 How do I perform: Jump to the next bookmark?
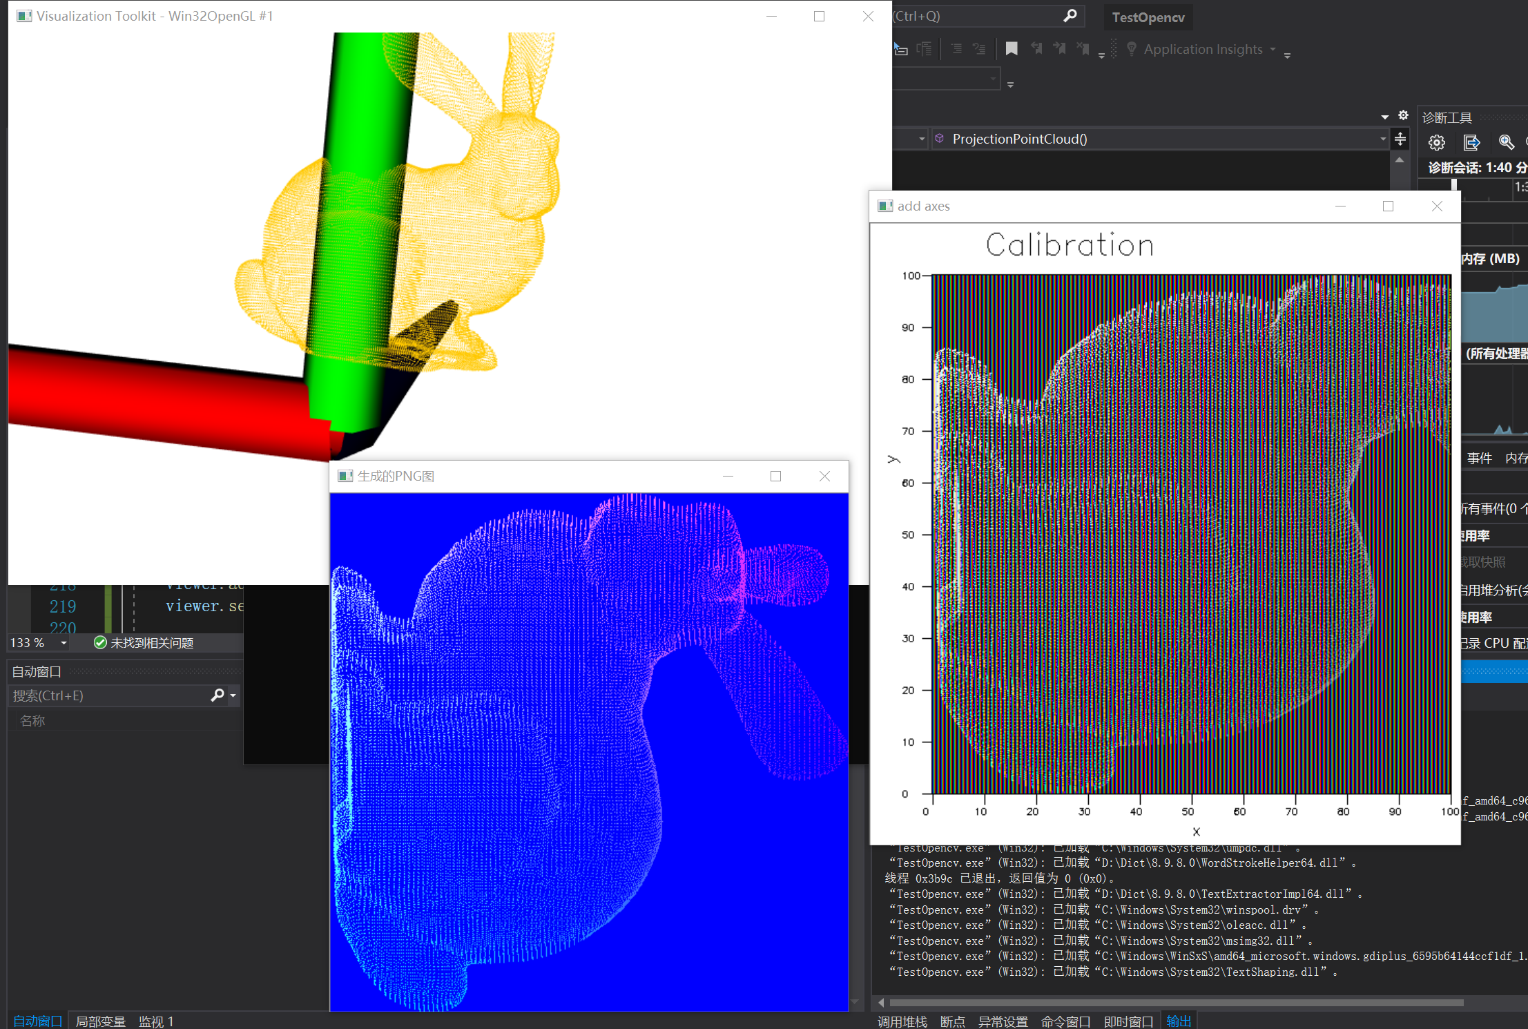(x=1060, y=48)
